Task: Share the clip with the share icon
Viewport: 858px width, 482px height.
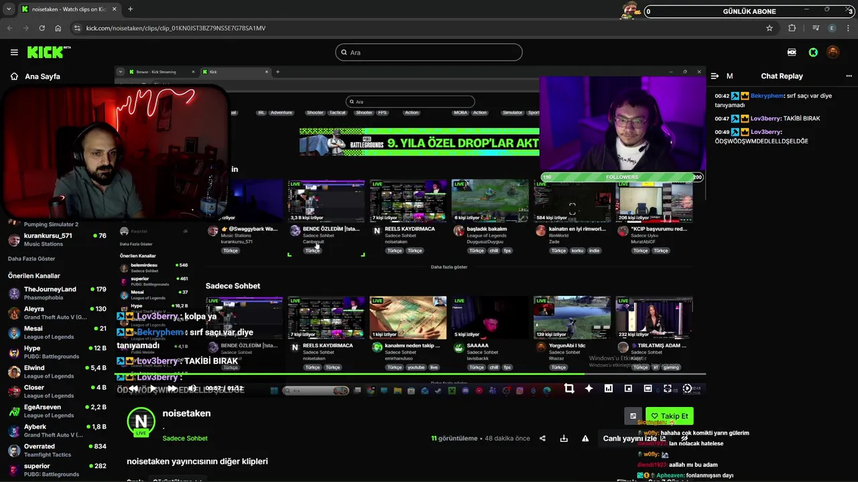Action: tap(542, 438)
